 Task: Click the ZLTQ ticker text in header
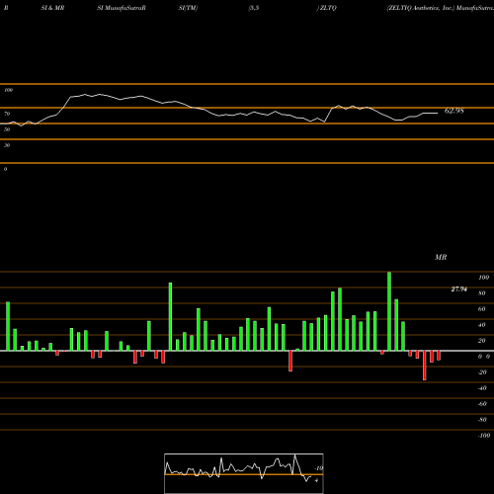coord(328,8)
